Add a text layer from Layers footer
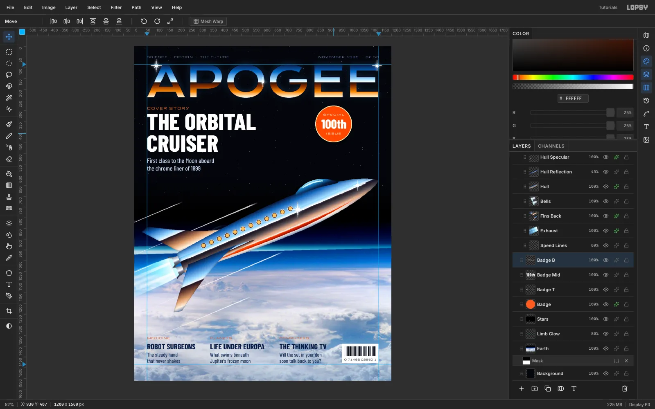Viewport: 655px width, 409px height. click(x=574, y=389)
